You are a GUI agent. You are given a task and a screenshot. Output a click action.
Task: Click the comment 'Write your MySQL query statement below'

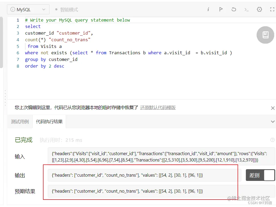pos(80,20)
